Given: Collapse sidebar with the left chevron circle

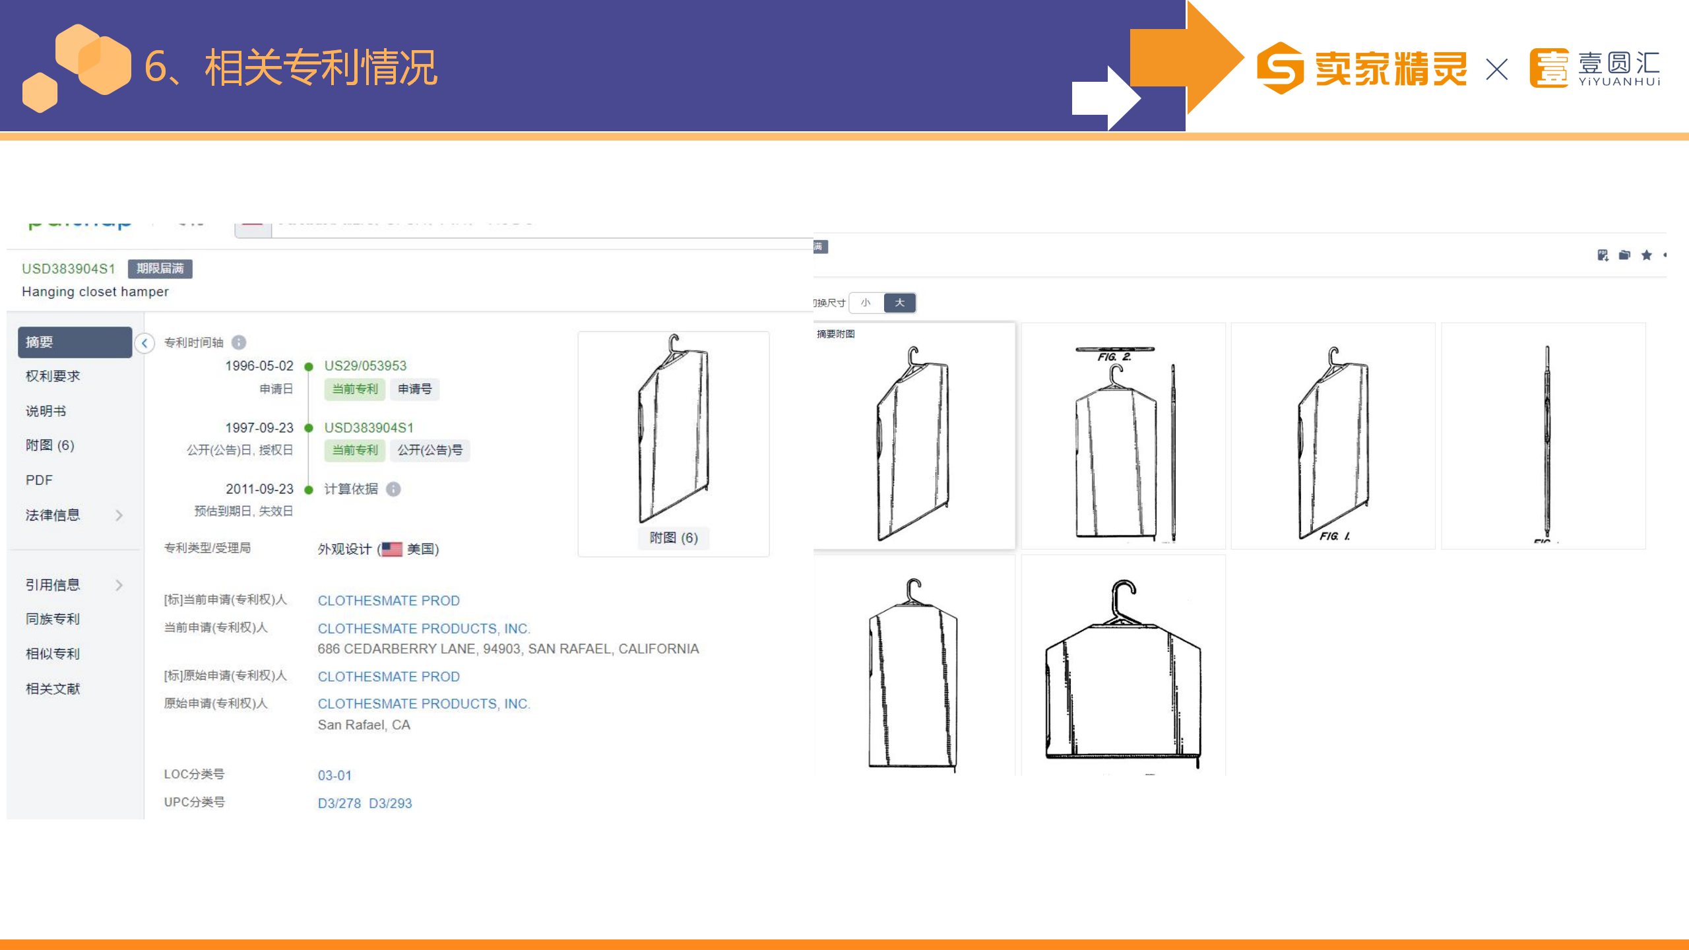Looking at the screenshot, I should (x=144, y=343).
